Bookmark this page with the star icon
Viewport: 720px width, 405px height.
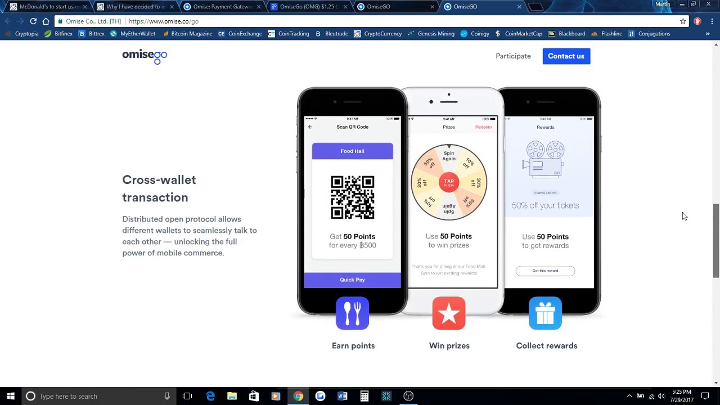(683, 21)
